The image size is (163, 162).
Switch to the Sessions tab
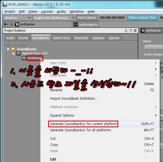[x=98, y=38]
